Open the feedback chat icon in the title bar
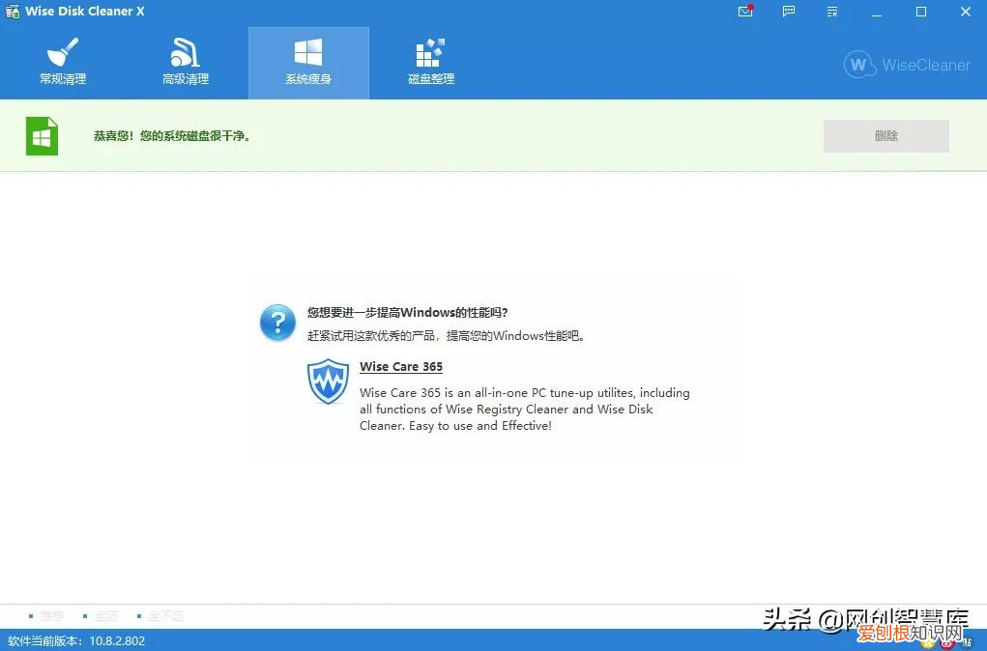This screenshot has height=651, width=987. click(788, 12)
